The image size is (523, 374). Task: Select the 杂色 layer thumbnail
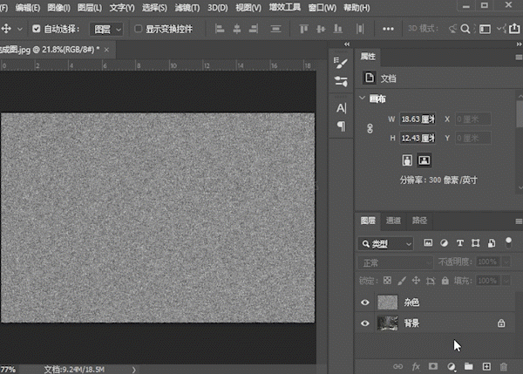tap(387, 303)
